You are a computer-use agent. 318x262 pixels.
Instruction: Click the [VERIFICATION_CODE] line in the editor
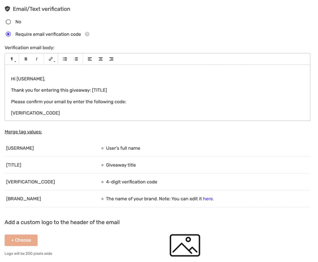pos(35,113)
